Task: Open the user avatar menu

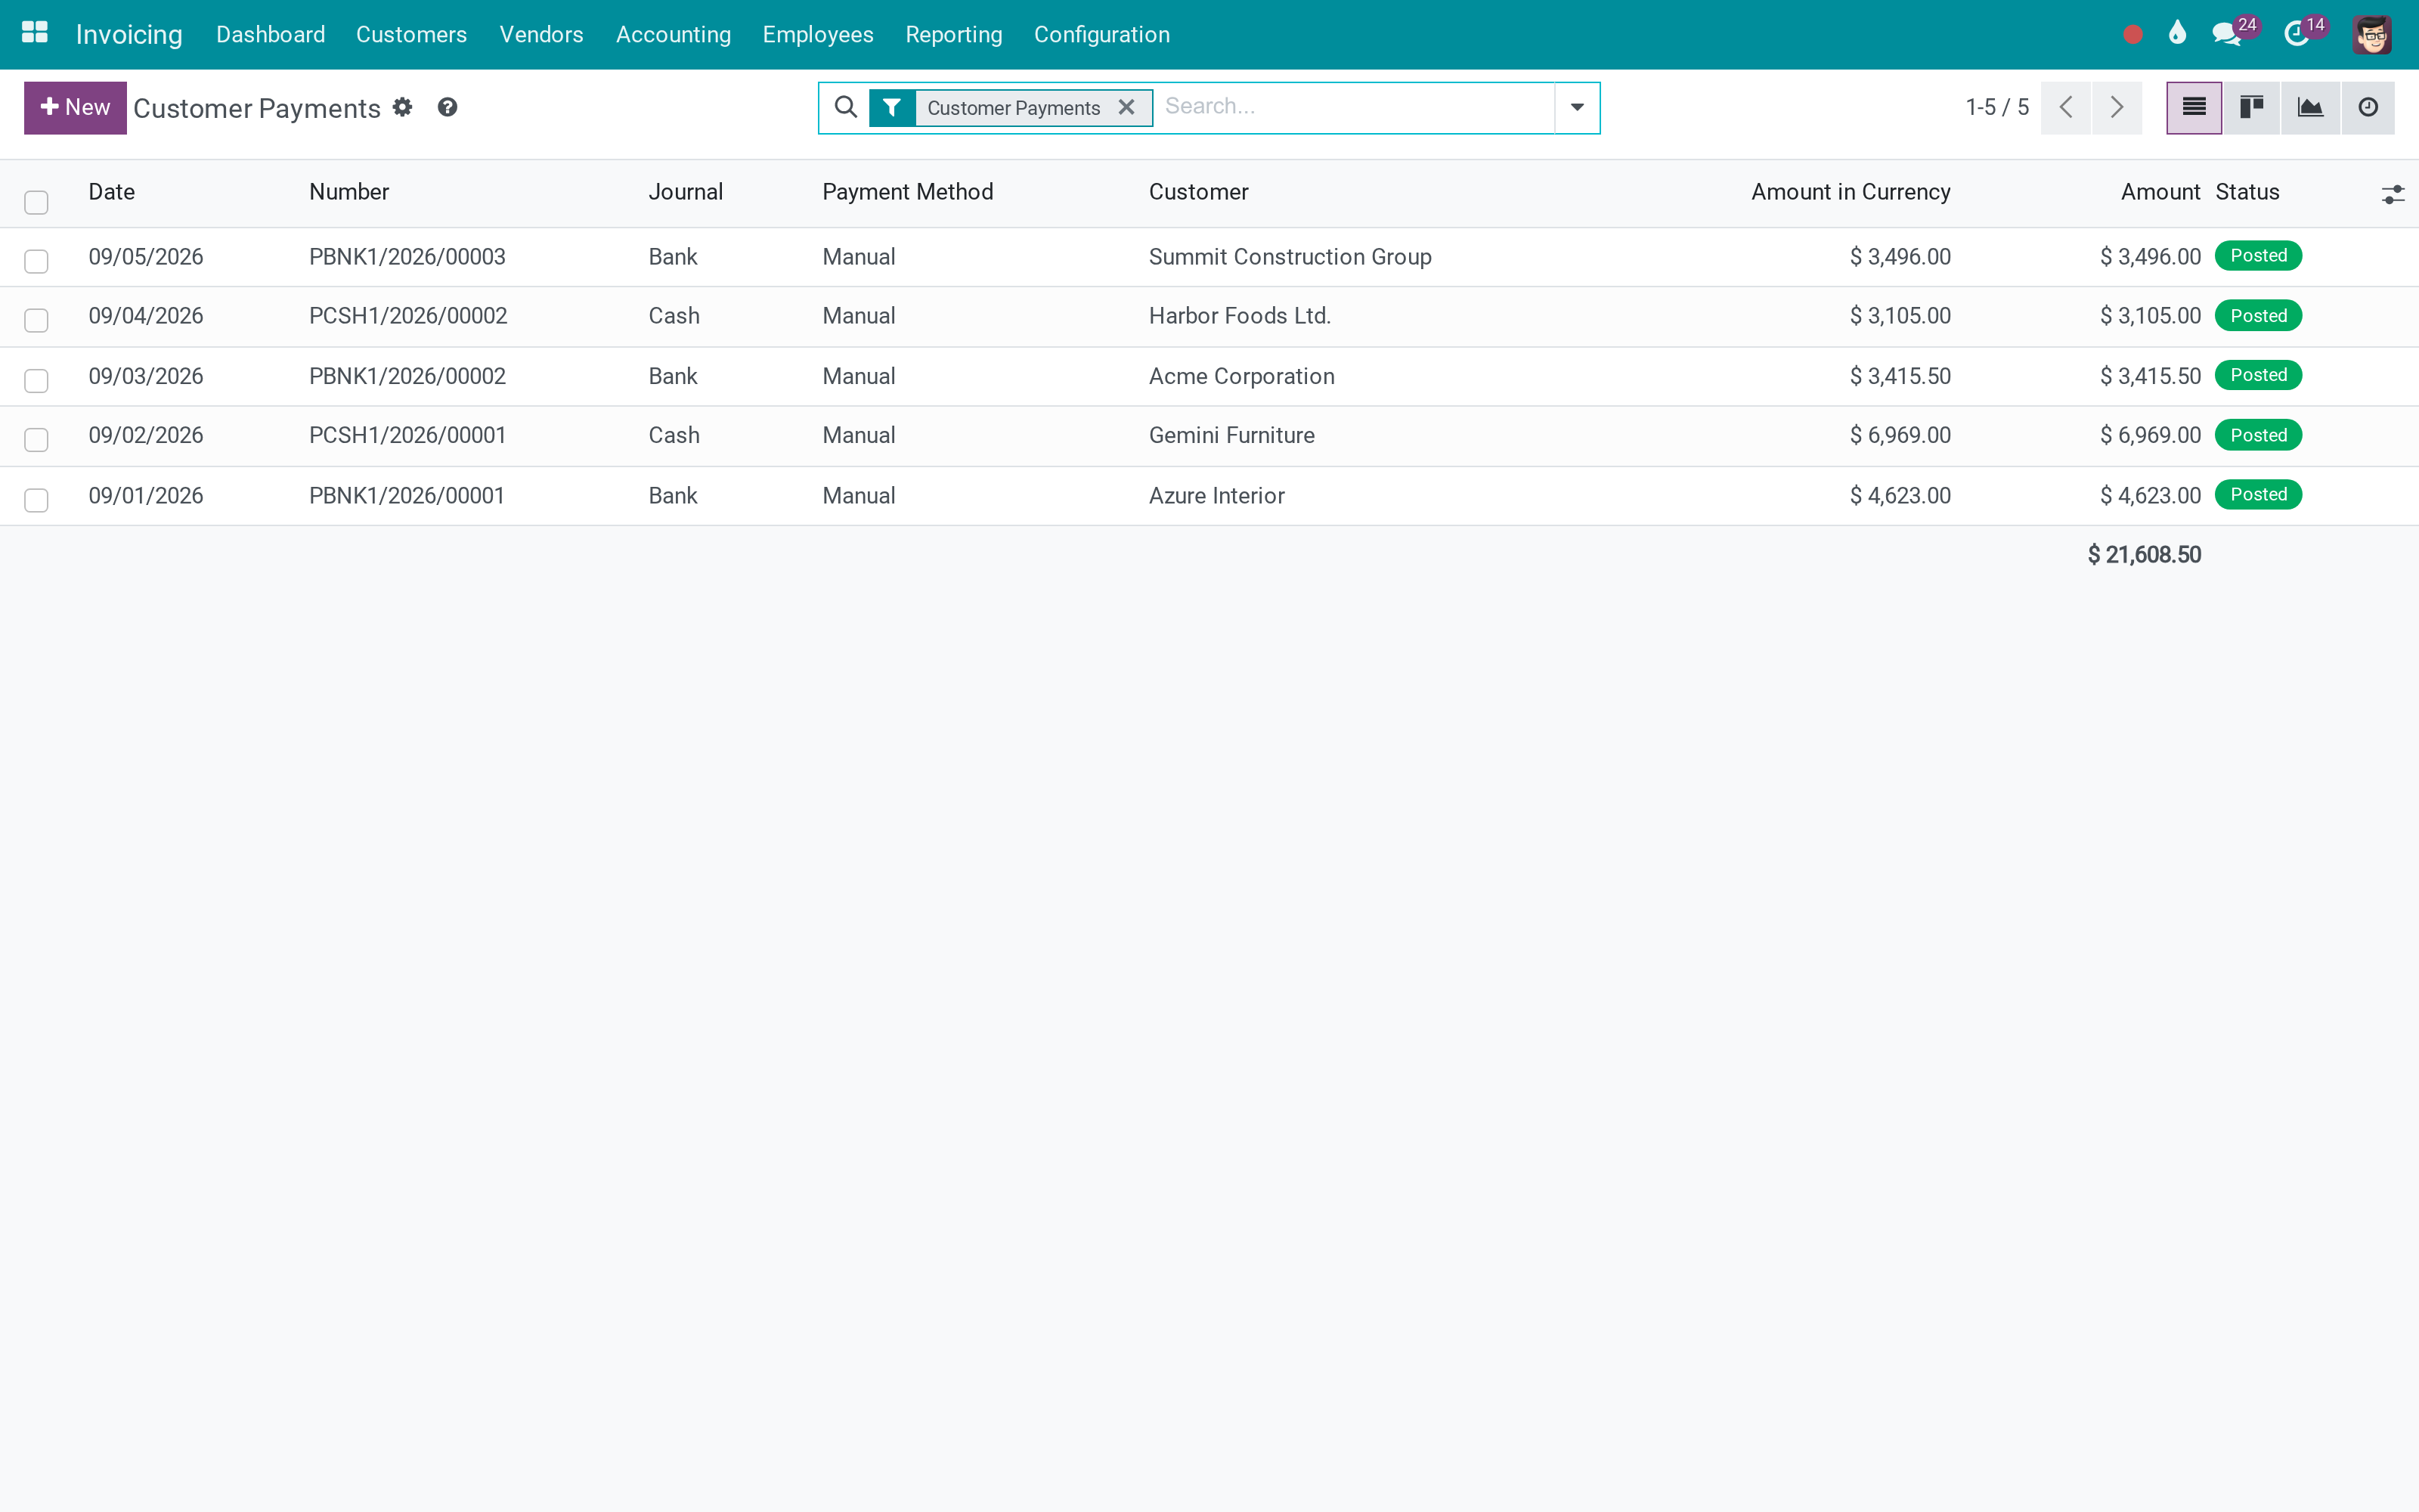Action: click(x=2371, y=34)
